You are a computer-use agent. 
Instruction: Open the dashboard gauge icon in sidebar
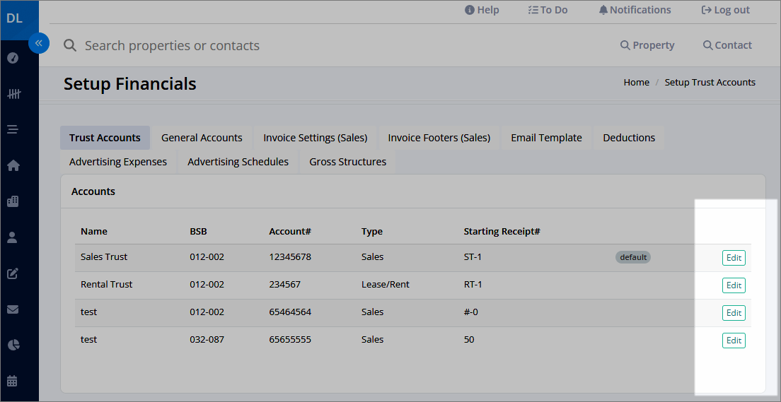click(13, 58)
